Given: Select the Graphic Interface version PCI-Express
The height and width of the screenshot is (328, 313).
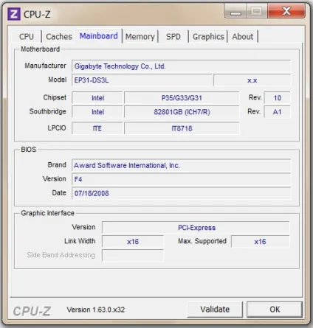Looking at the screenshot, I should [x=196, y=228].
